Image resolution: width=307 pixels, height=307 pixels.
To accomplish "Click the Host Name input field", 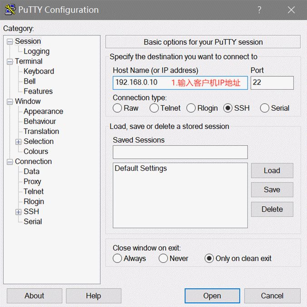I will (180, 83).
